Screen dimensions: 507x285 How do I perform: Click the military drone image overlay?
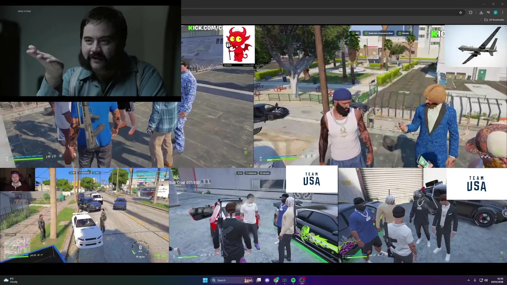[x=475, y=46]
